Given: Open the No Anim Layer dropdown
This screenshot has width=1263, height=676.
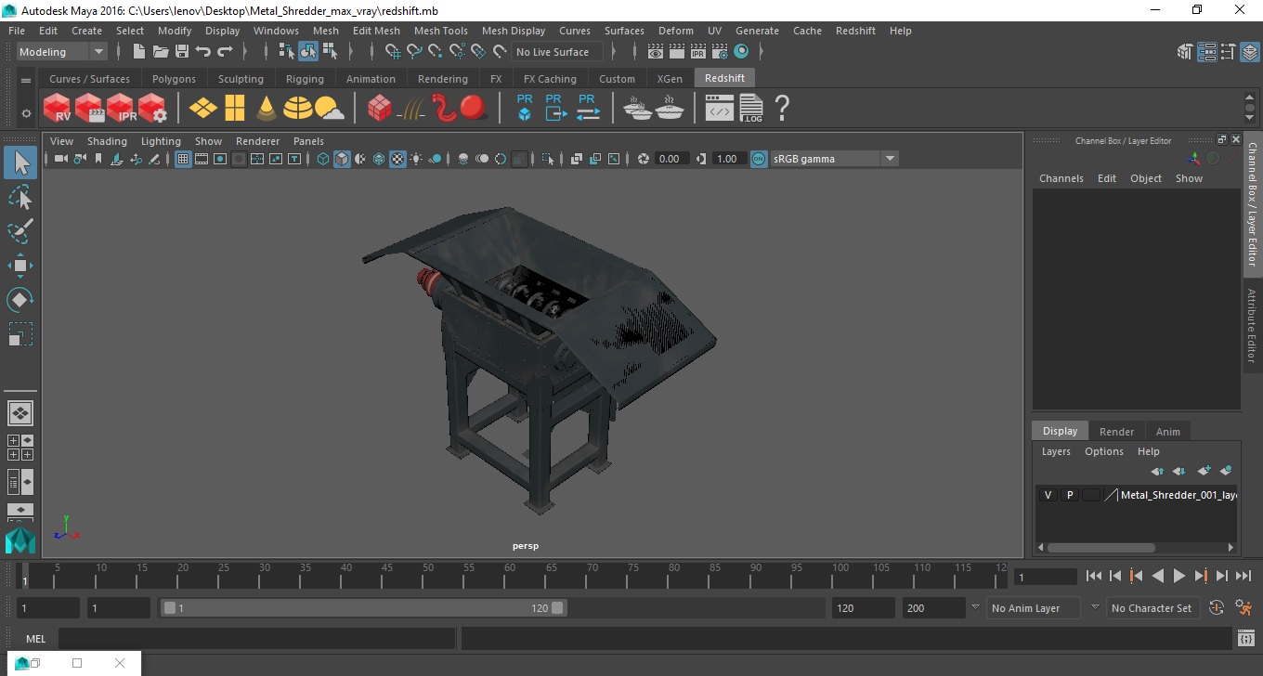Looking at the screenshot, I should pyautogui.click(x=1032, y=608).
